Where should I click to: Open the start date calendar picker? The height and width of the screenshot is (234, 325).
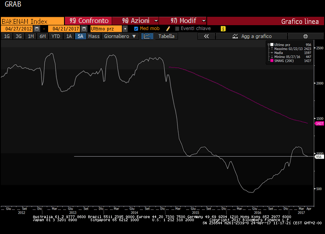click(37, 29)
